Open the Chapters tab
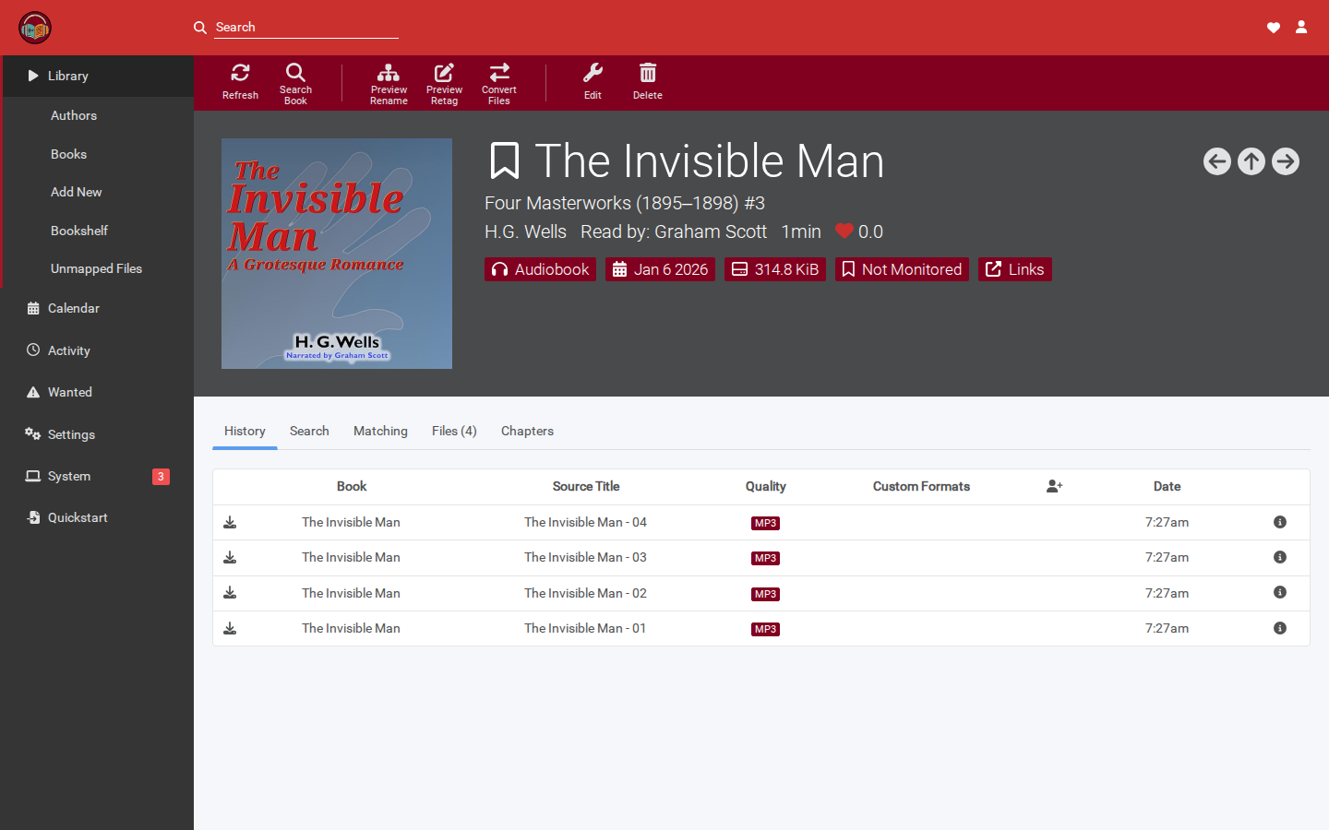Image resolution: width=1329 pixels, height=830 pixels. (527, 431)
